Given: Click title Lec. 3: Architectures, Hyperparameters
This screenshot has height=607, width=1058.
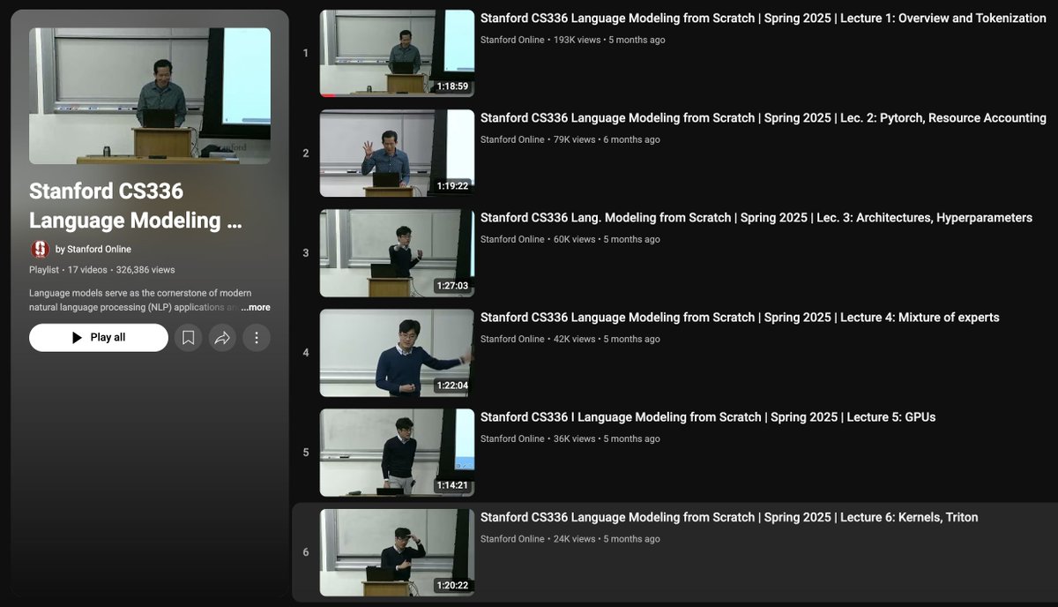Looking at the screenshot, I should (x=756, y=217).
